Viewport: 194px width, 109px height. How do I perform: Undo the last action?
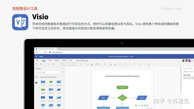point(37,64)
